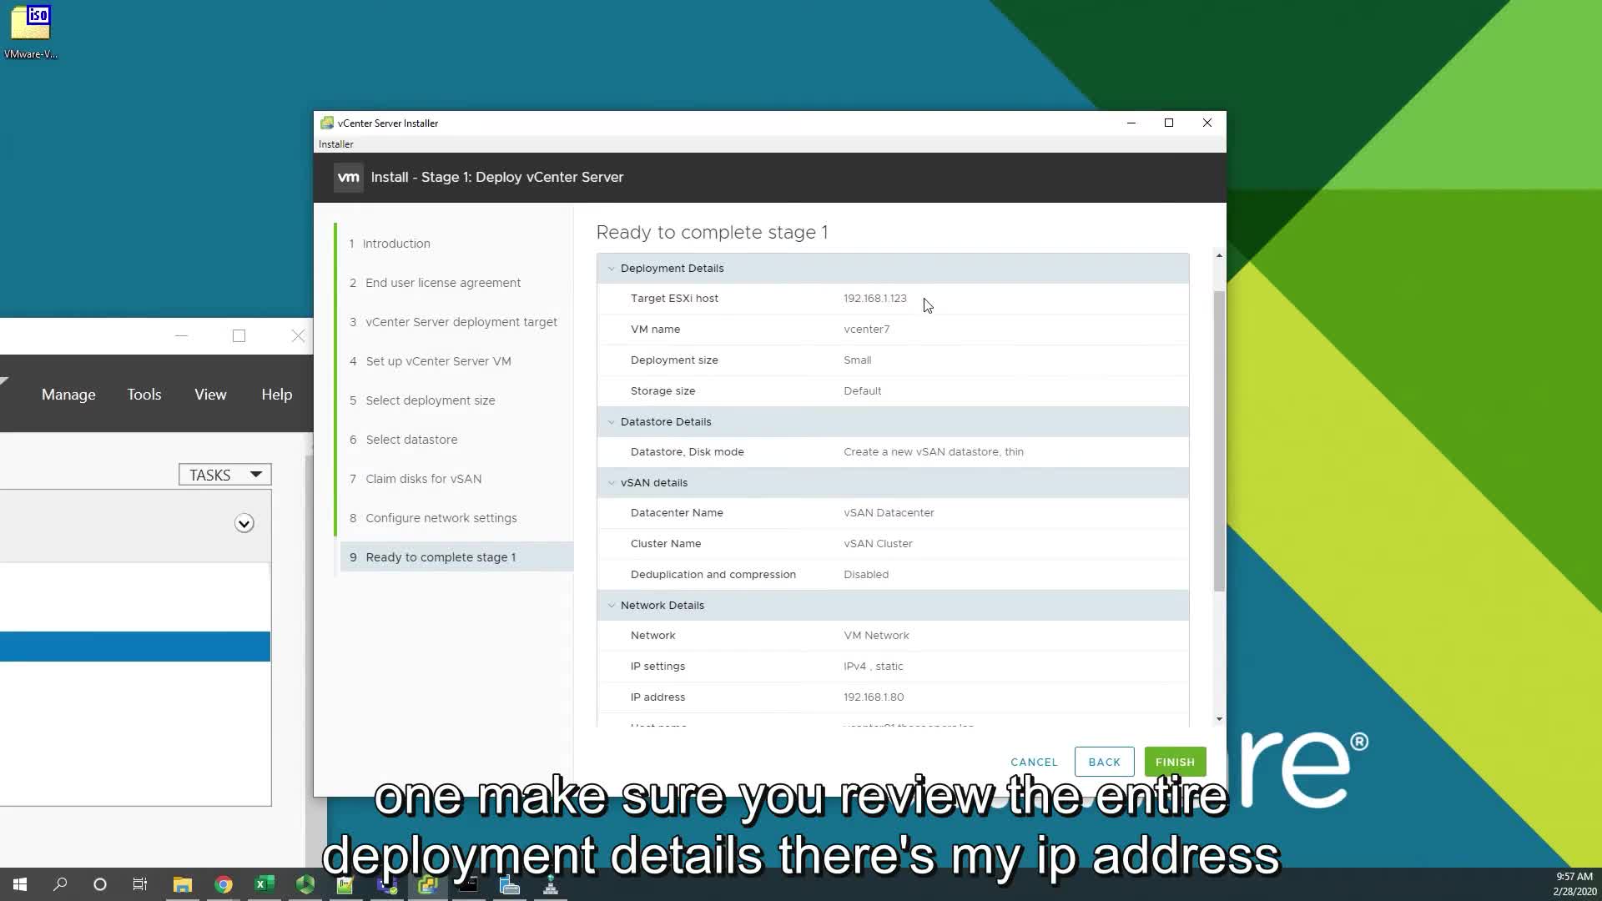Viewport: 1602px width, 901px height.
Task: Collapse the Network Details section
Action: point(612,606)
